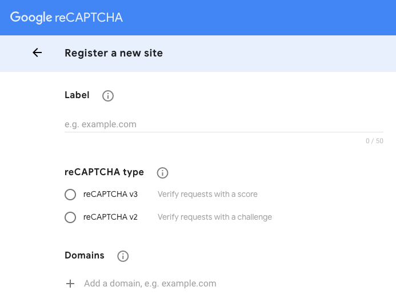The height and width of the screenshot is (303, 396).
Task: Select the reCAPTCHA v3 radio button
Action: point(70,195)
